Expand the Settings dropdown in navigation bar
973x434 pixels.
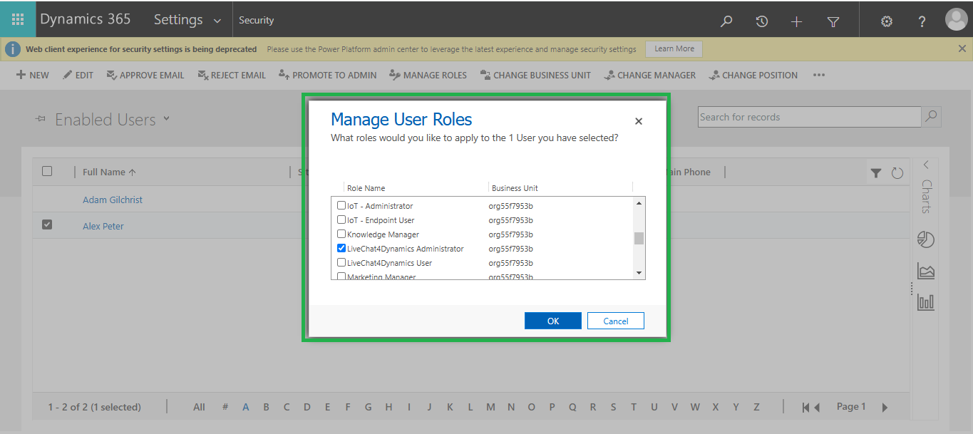tap(217, 21)
